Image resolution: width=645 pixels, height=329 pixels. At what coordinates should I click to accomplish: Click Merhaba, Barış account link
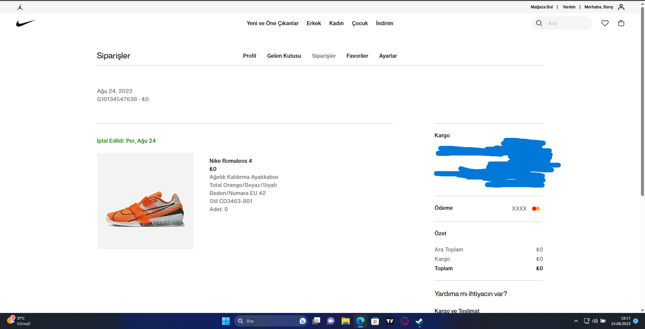(599, 7)
